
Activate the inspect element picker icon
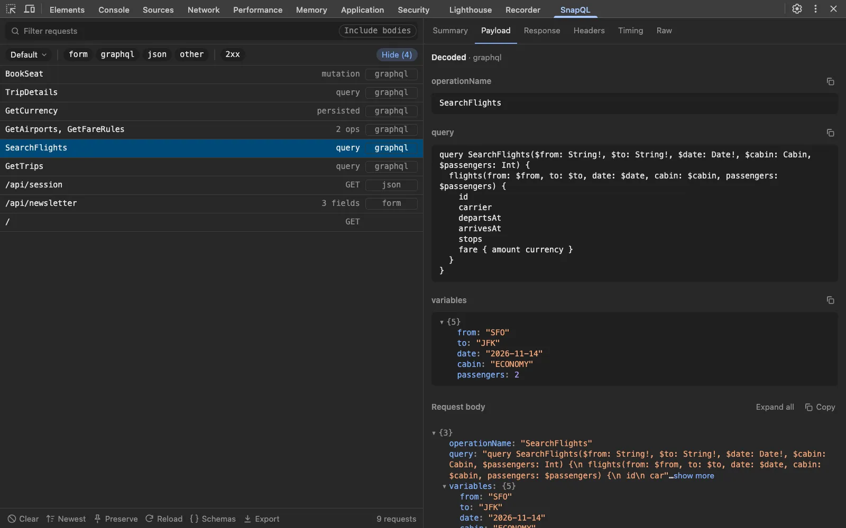click(11, 9)
